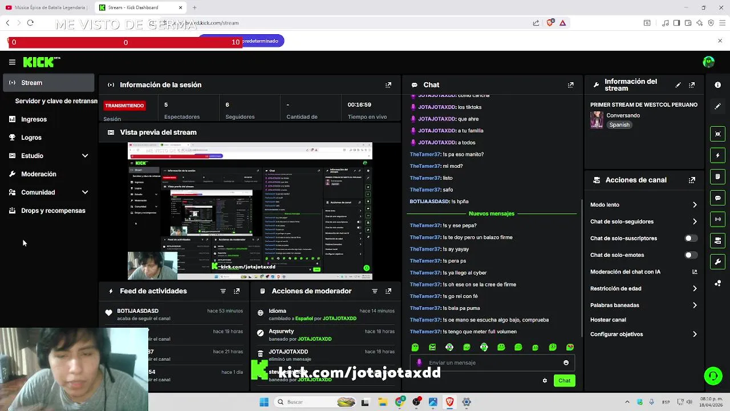Filter the Feed de actividades list

(x=223, y=291)
